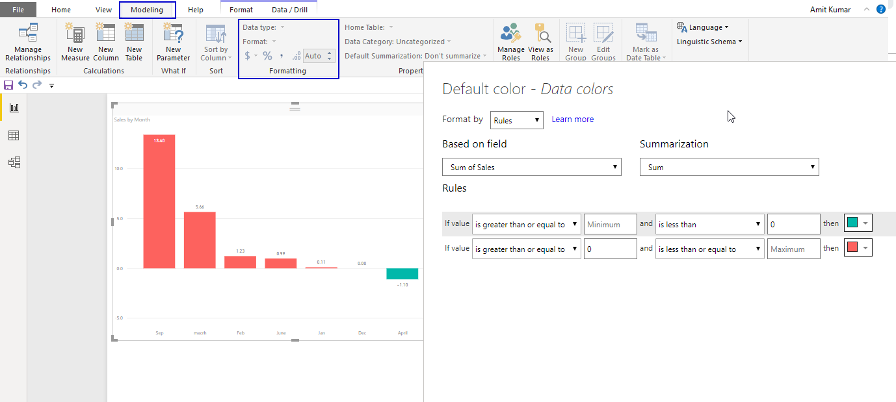Click the Minimum value field
This screenshot has width=896, height=402.
click(611, 224)
